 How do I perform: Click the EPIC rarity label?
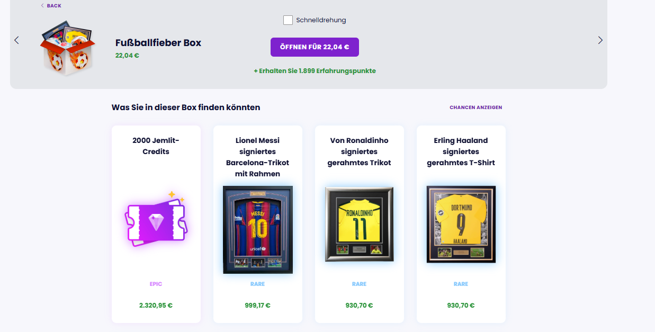click(x=156, y=284)
